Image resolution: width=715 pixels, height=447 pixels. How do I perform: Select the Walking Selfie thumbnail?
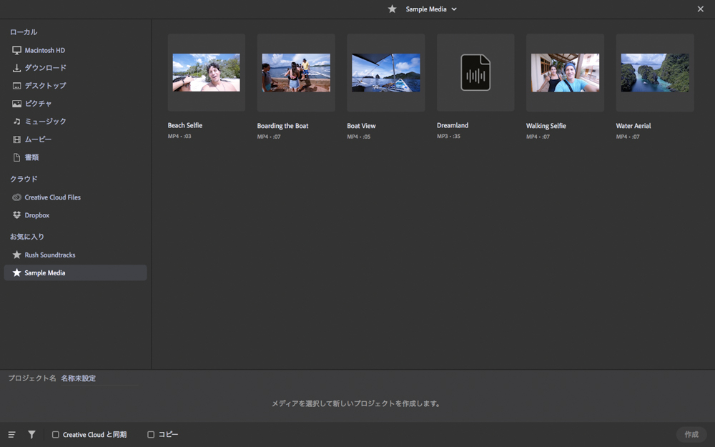coord(566,72)
